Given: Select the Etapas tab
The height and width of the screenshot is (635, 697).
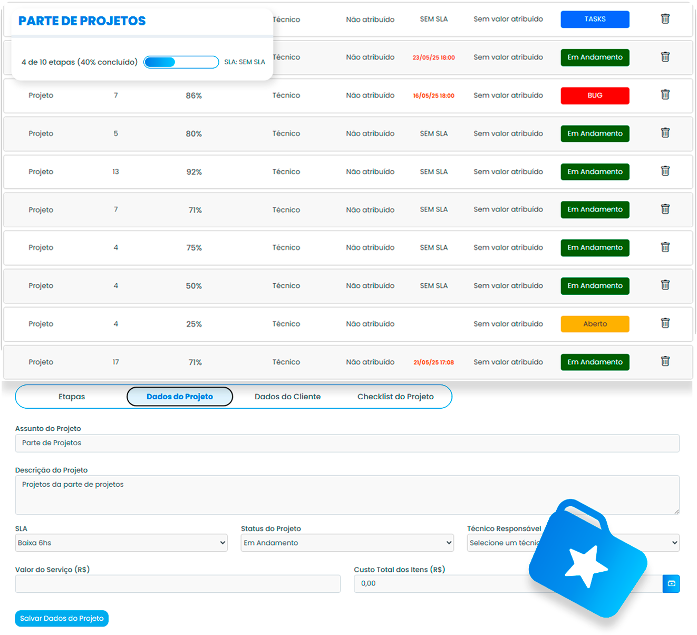Looking at the screenshot, I should (72, 396).
